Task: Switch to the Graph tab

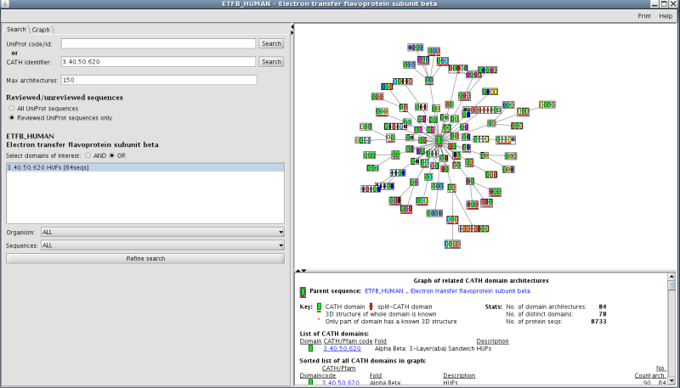Action: coord(41,29)
